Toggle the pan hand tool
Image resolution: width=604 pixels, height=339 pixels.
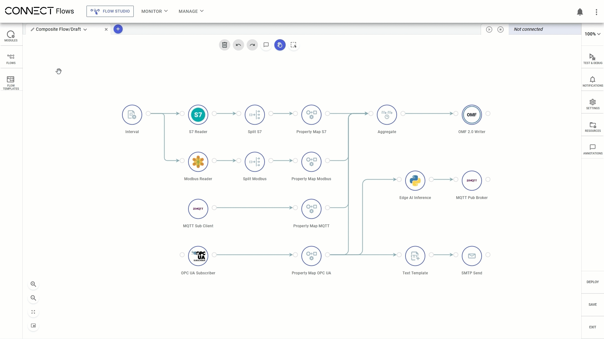[x=280, y=45]
